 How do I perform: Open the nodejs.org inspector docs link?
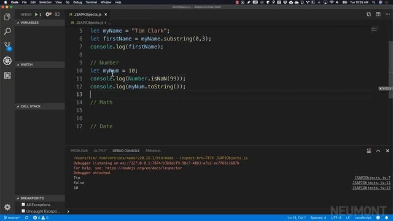coord(143,168)
